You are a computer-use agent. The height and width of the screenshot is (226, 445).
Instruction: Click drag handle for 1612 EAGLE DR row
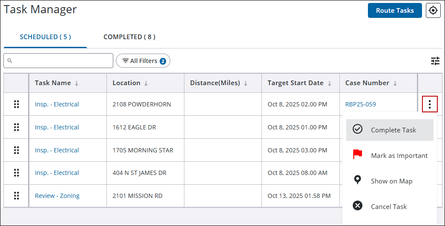17,127
